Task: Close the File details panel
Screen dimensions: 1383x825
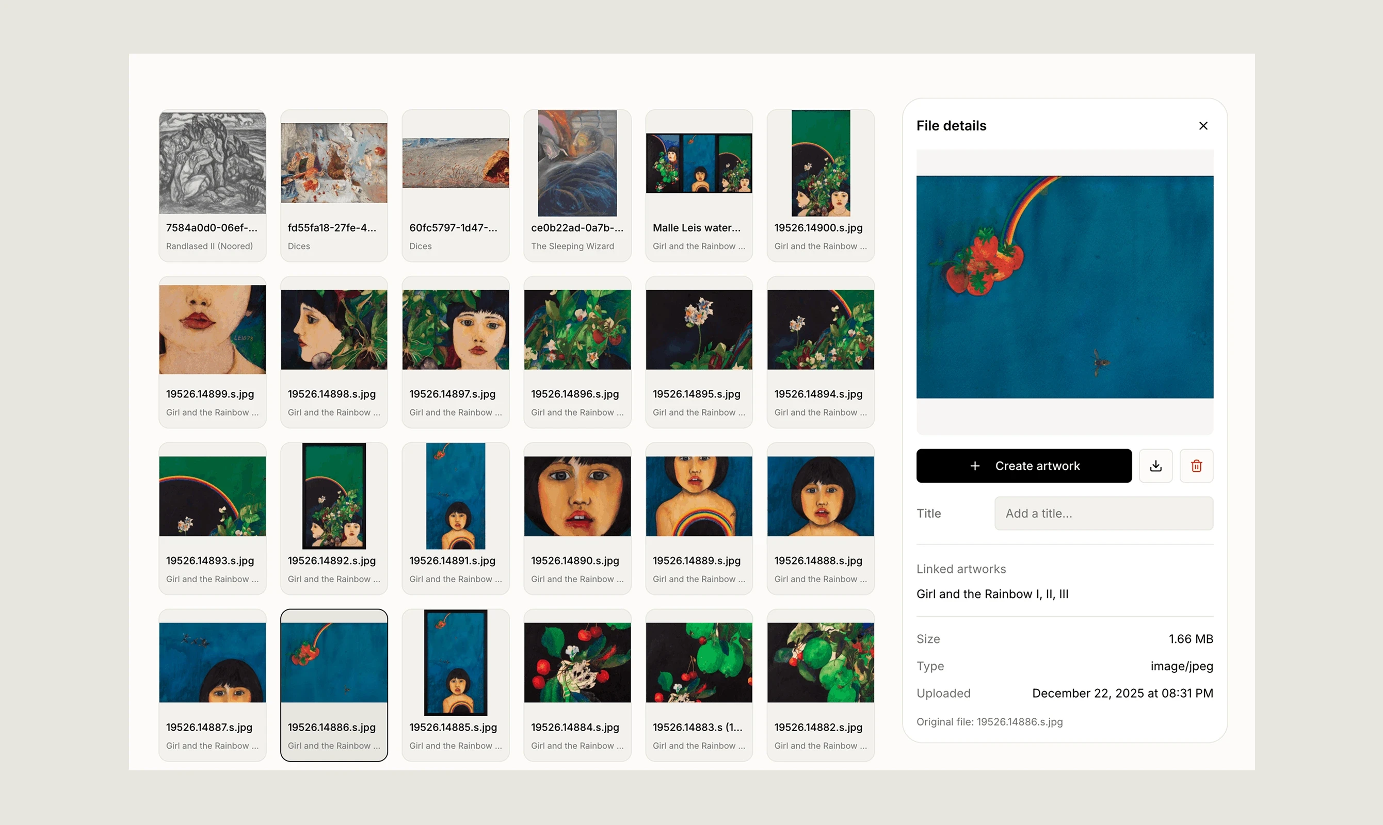Action: click(x=1203, y=126)
